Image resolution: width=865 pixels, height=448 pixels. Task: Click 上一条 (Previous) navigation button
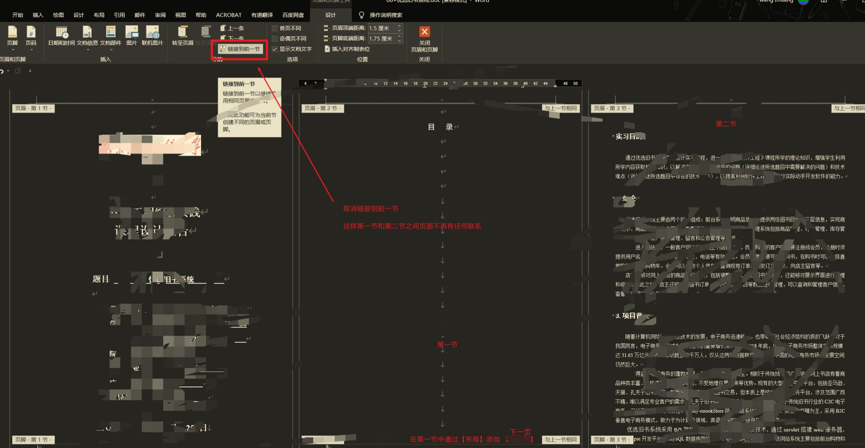click(232, 28)
